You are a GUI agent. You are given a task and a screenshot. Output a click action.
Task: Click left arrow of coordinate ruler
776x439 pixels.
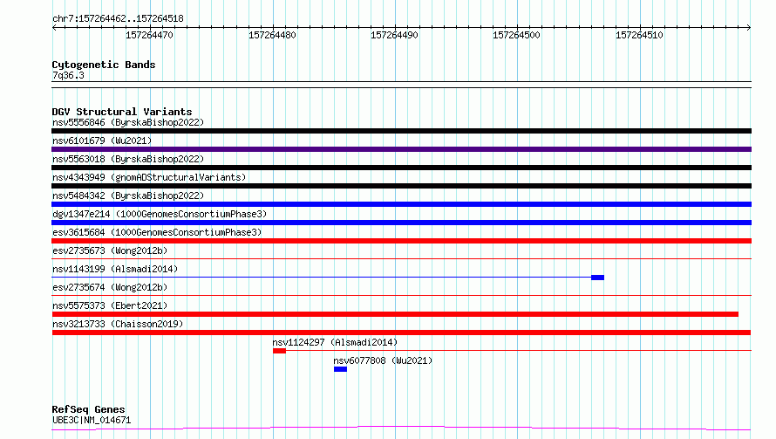click(x=54, y=27)
